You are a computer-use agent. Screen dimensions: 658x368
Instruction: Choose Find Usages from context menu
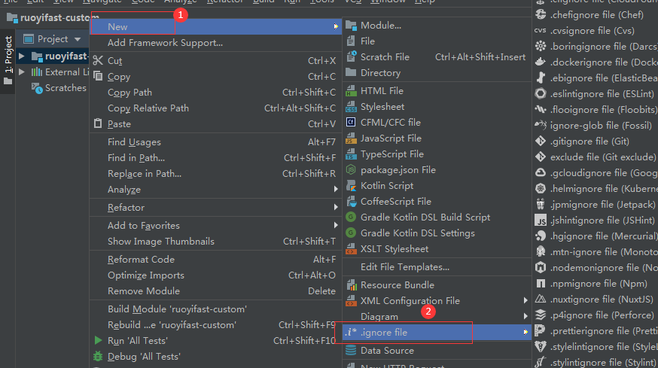[x=216, y=141]
